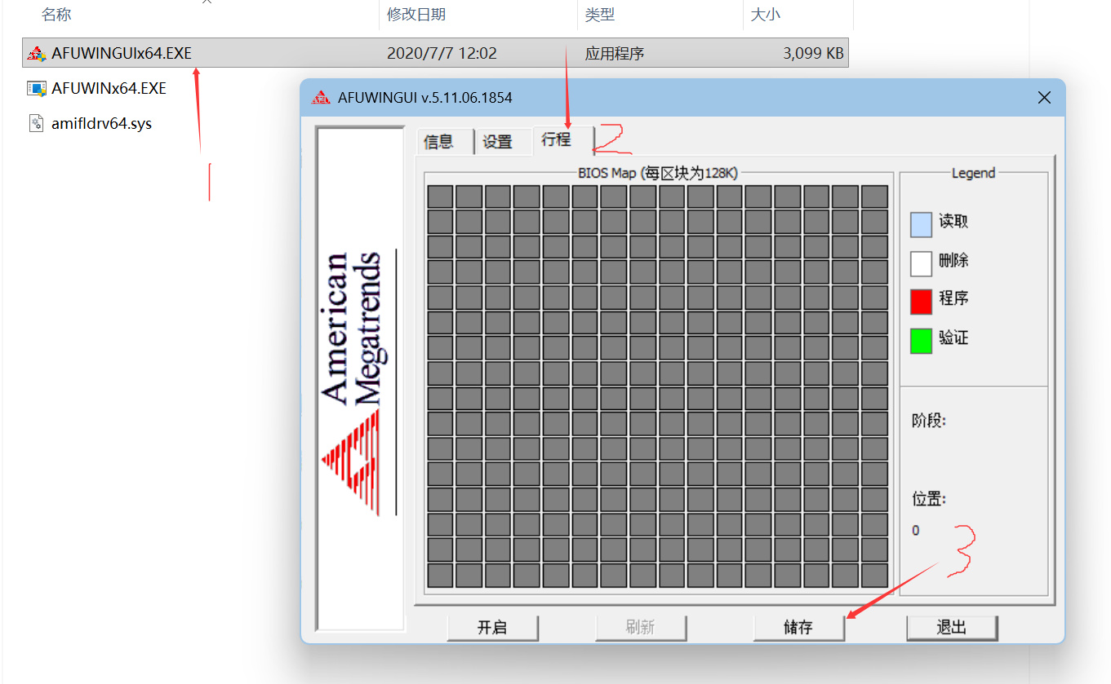The height and width of the screenshot is (684, 1111).
Task: Click the 储存 button
Action: click(798, 627)
